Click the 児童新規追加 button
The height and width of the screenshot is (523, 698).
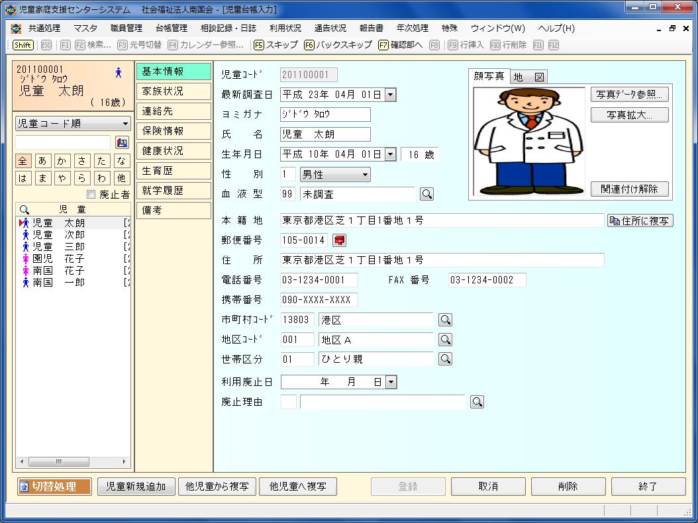tap(136, 487)
